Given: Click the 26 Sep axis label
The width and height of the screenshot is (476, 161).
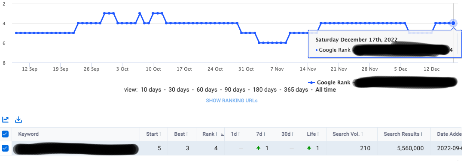Looking at the screenshot, I should coord(92,69).
